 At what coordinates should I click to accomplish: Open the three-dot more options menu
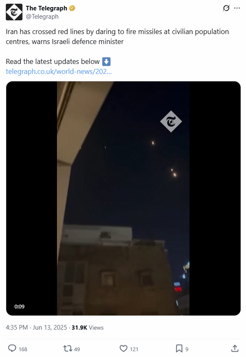237,8
